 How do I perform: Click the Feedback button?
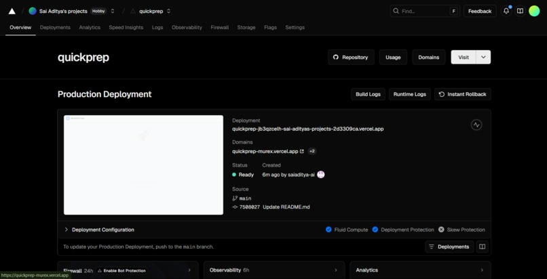point(480,11)
